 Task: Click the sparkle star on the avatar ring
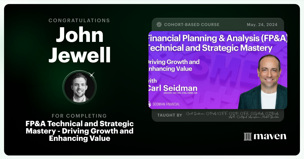click(x=92, y=74)
